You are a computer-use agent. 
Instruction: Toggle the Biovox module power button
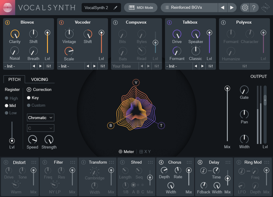8,22
